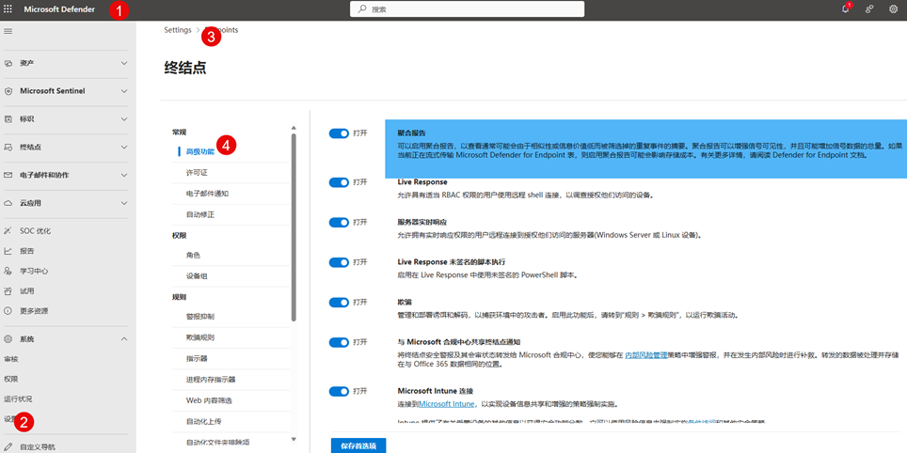Click the 更多资源 info icon

[x=8, y=311]
